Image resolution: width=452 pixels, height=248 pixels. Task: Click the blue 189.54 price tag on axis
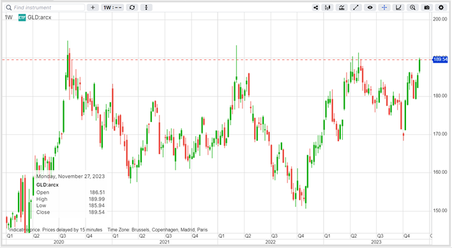pos(440,59)
